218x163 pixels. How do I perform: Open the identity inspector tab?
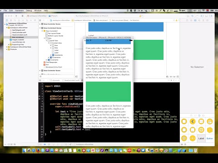195,20
